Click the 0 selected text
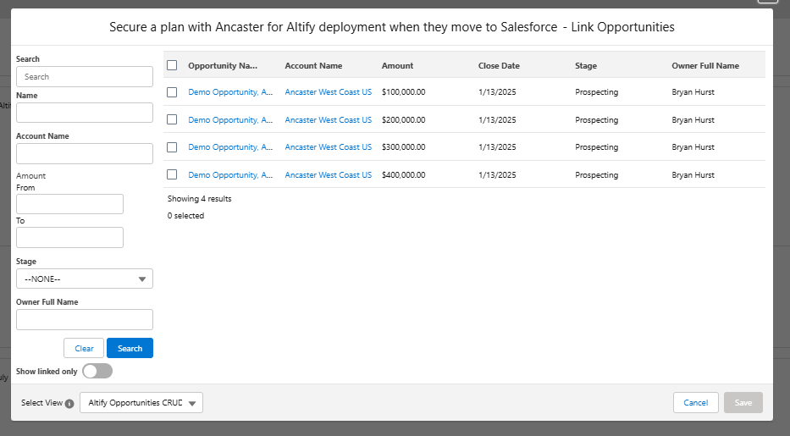This screenshot has width=790, height=436. [186, 216]
